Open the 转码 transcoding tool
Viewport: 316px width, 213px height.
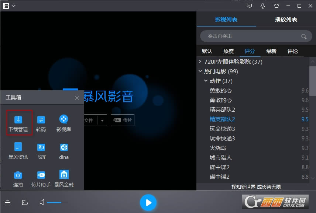pos(41,123)
